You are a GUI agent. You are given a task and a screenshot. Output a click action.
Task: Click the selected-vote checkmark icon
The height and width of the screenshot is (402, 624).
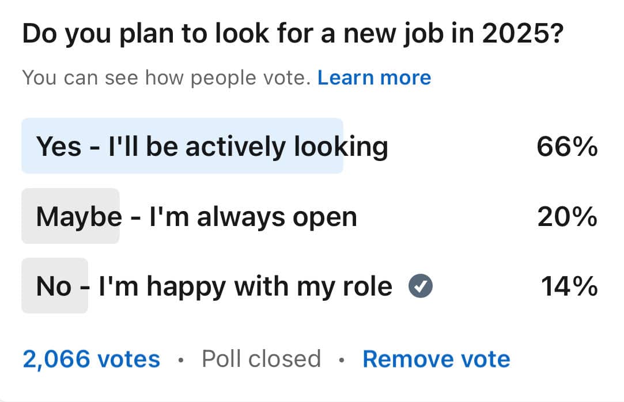tap(421, 286)
